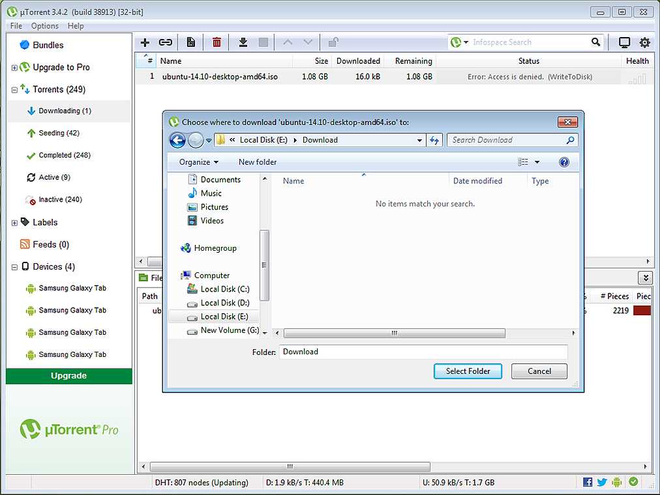Select Downloading (1) category
Screen dimensions: 660x495
[x=69, y=111]
